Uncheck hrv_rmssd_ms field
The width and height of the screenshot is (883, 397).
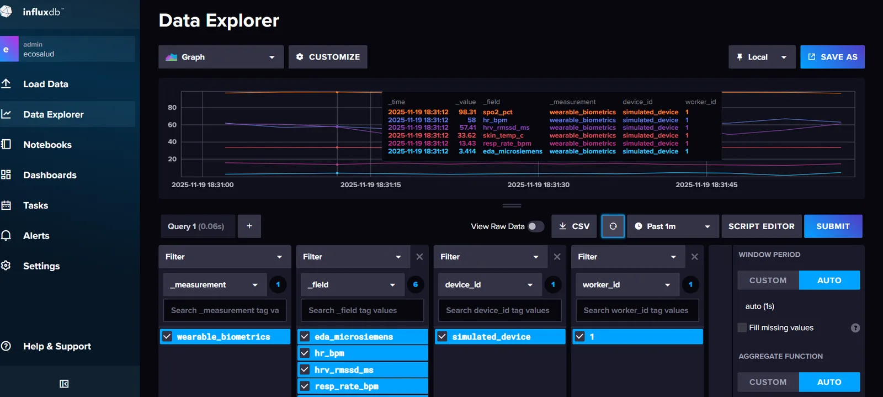(305, 369)
